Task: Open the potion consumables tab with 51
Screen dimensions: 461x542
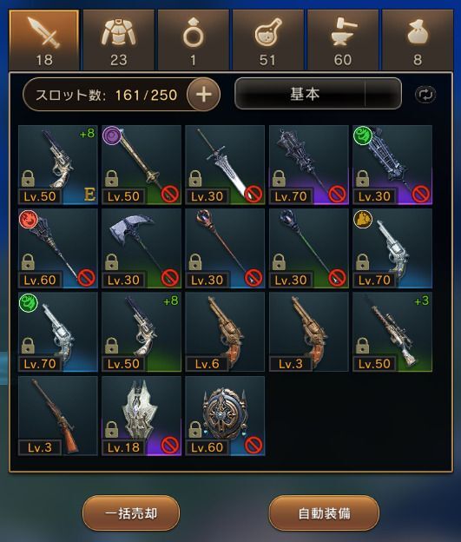Action: [x=267, y=40]
